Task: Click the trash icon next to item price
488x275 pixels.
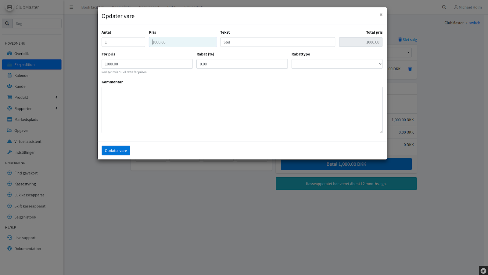Action: (x=410, y=69)
